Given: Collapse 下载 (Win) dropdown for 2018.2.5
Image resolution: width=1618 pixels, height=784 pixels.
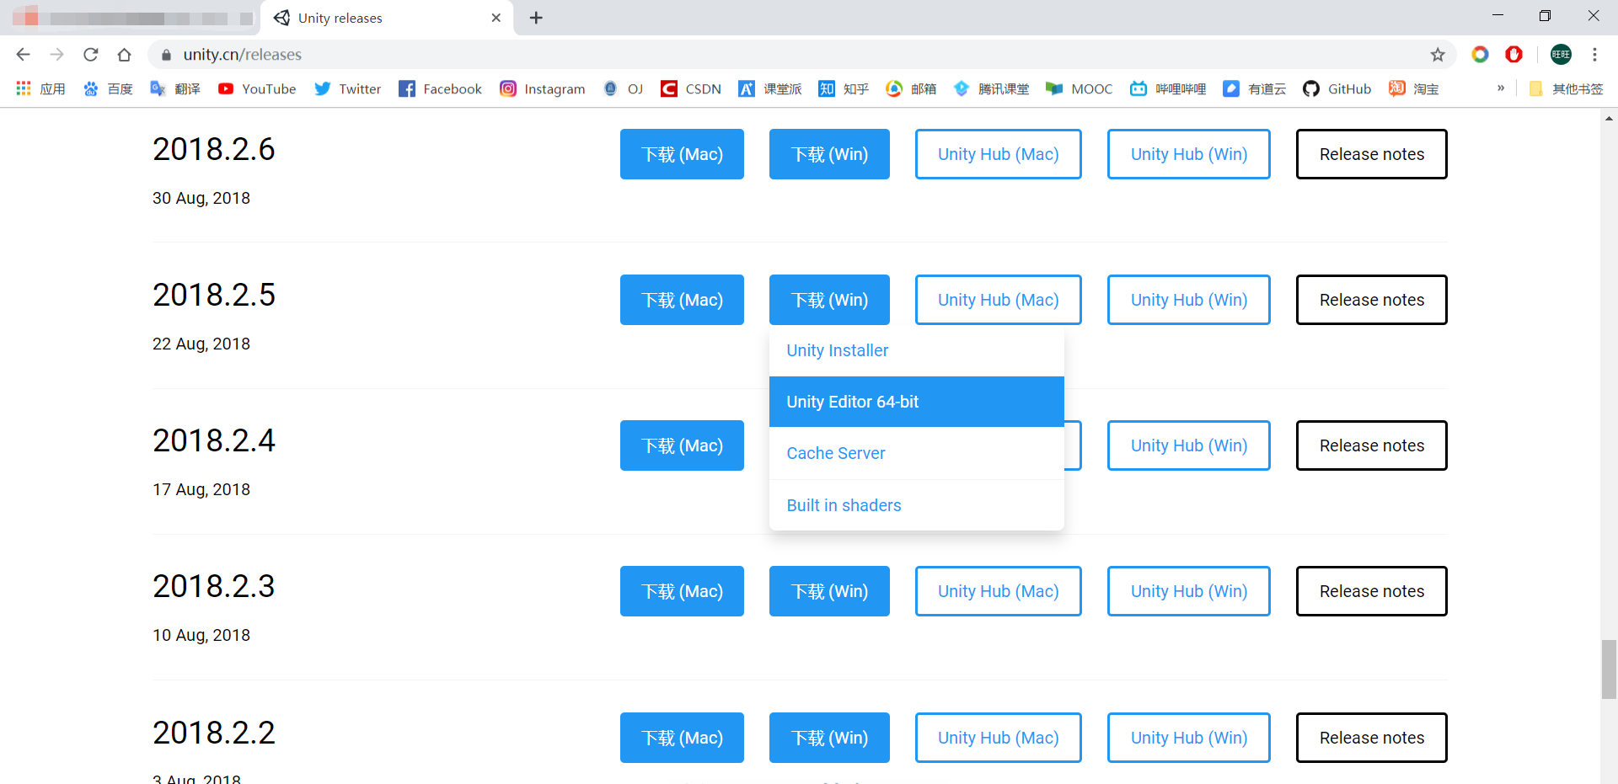Looking at the screenshot, I should coord(829,300).
